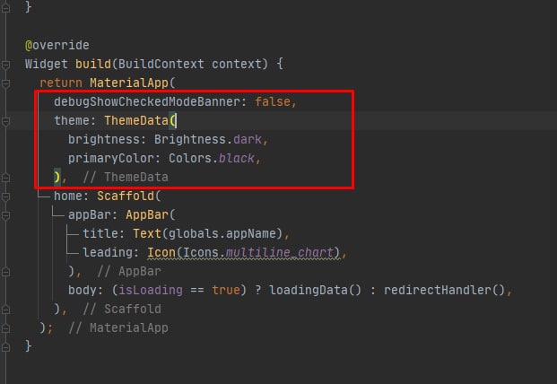The image size is (557, 384).
Task: Click the ThemeData( constructor call
Action: coord(140,121)
